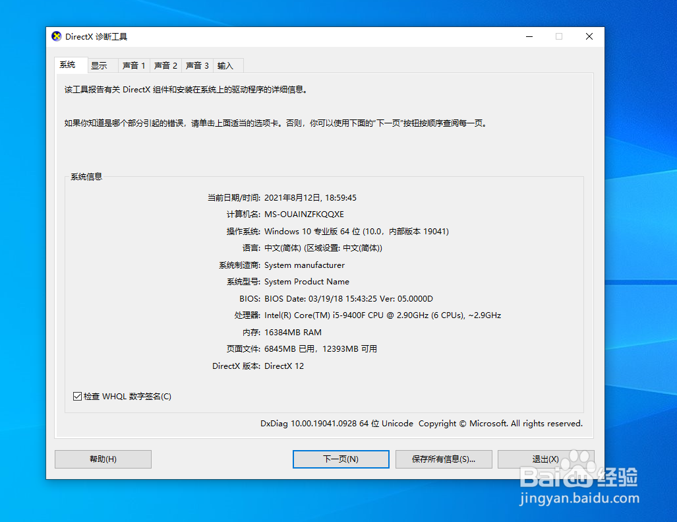Click the BIOS Date version text
This screenshot has height=522, width=677.
click(349, 298)
